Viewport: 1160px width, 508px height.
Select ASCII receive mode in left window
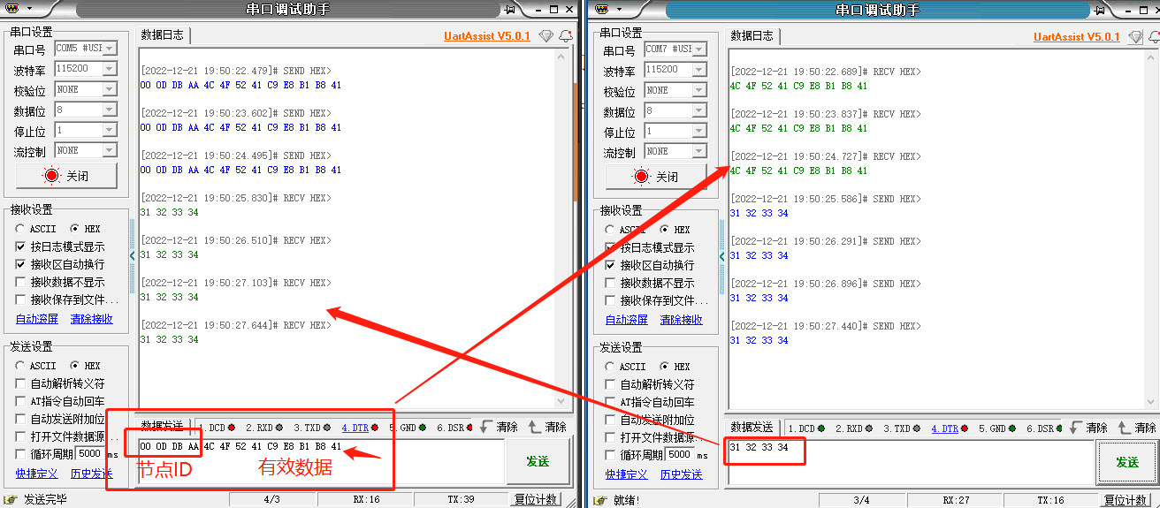point(21,229)
